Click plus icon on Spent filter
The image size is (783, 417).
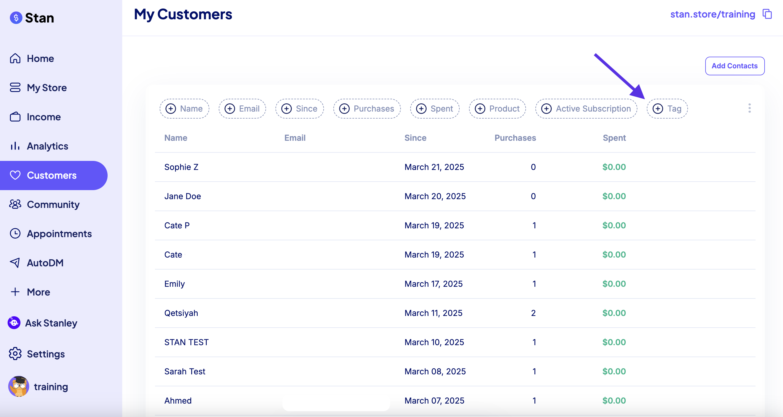click(x=421, y=109)
